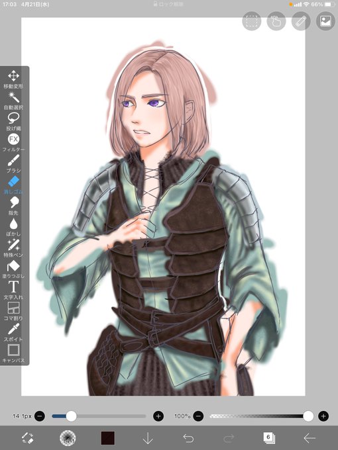Pick the Bucket Fill tool (塗りつぶし)
338x450 pixels.
13,269
